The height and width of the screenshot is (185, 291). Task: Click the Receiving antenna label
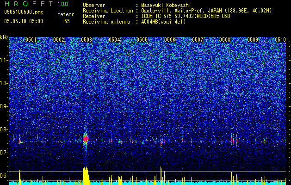[106, 22]
